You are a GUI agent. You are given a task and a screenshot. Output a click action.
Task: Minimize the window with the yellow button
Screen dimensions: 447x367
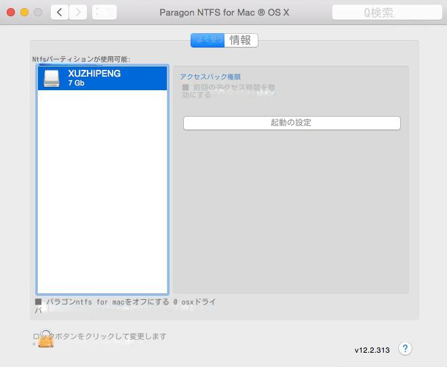[x=24, y=12]
